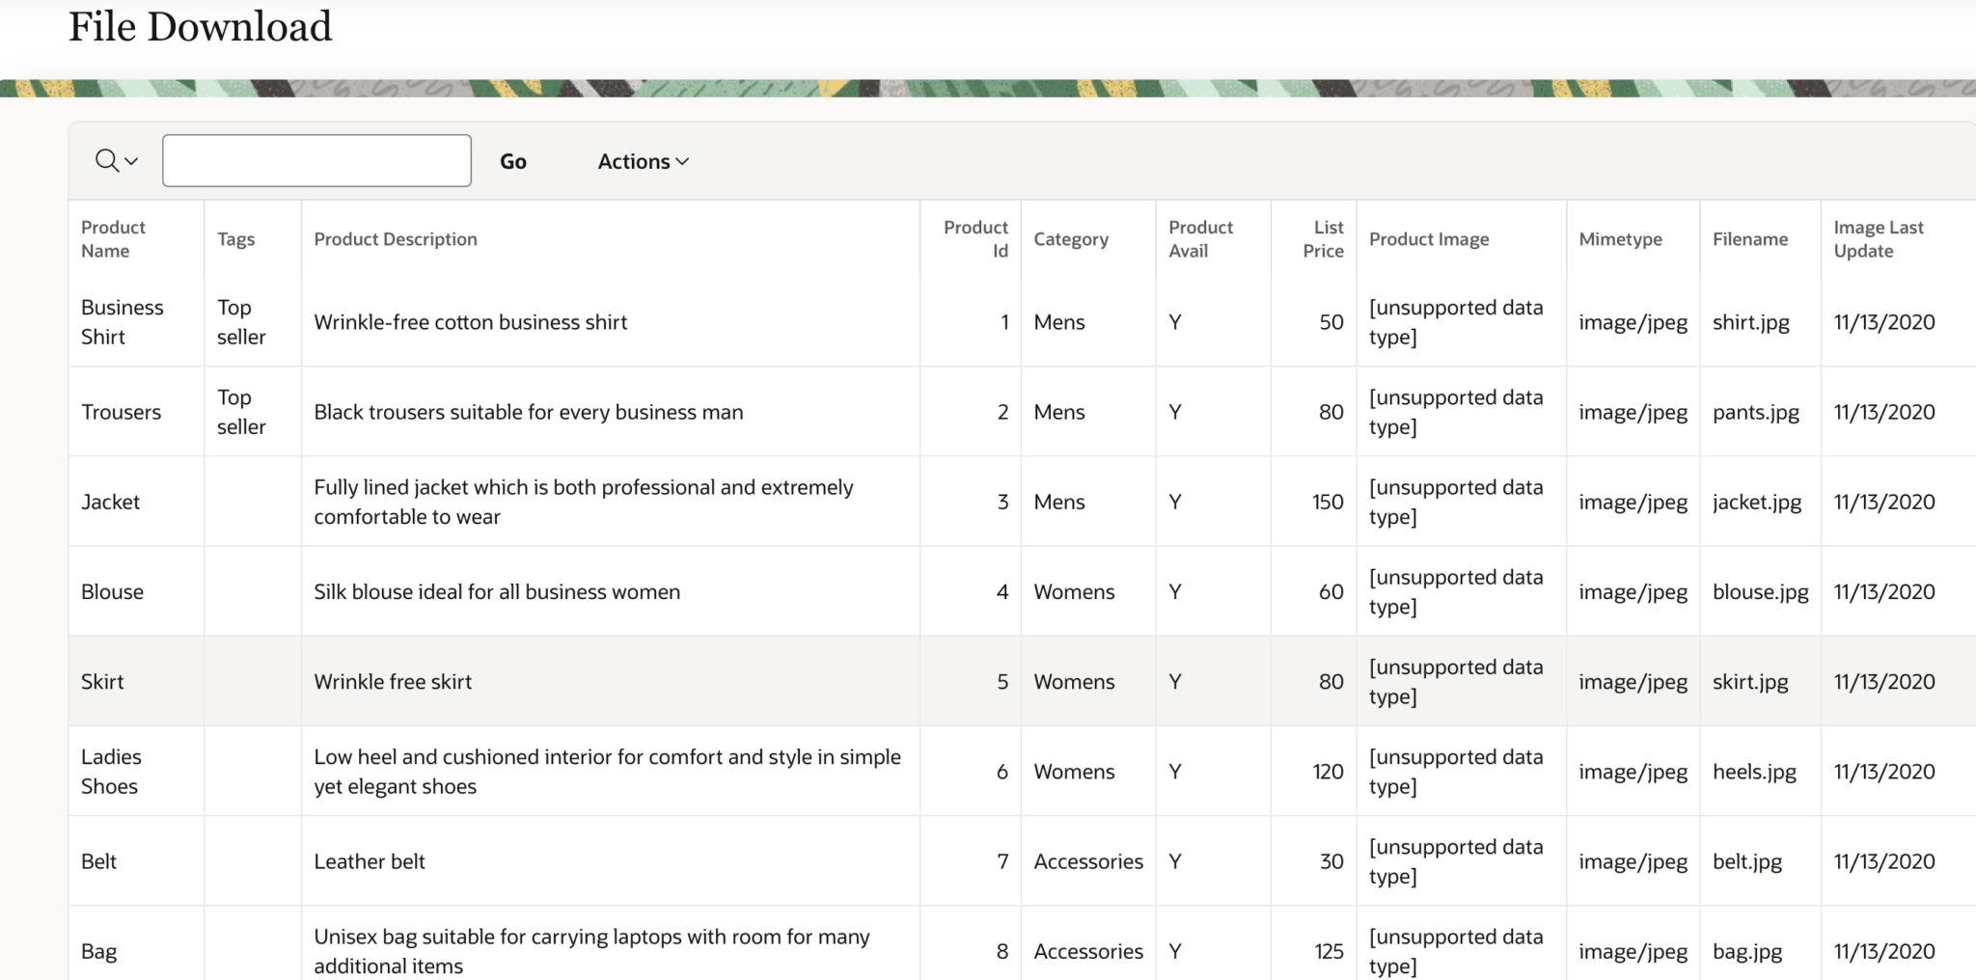Image resolution: width=1976 pixels, height=980 pixels.
Task: Click the search magnifier icon
Action: click(x=104, y=160)
